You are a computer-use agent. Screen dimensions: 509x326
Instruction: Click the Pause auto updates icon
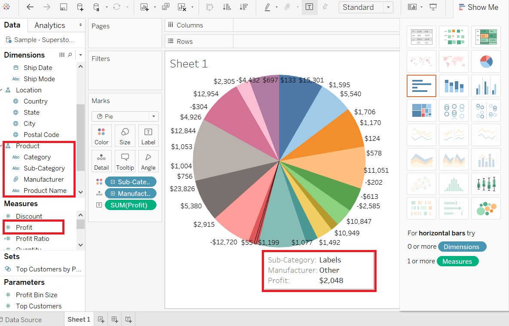point(96,7)
